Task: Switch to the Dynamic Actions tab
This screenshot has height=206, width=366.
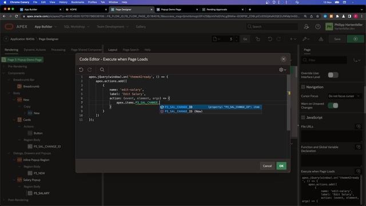Action: click(x=34, y=50)
